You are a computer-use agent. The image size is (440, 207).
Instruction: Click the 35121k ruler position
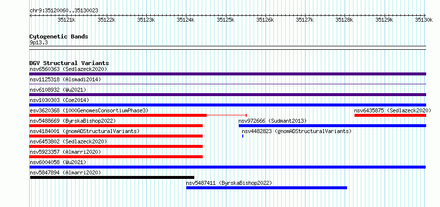66,20
